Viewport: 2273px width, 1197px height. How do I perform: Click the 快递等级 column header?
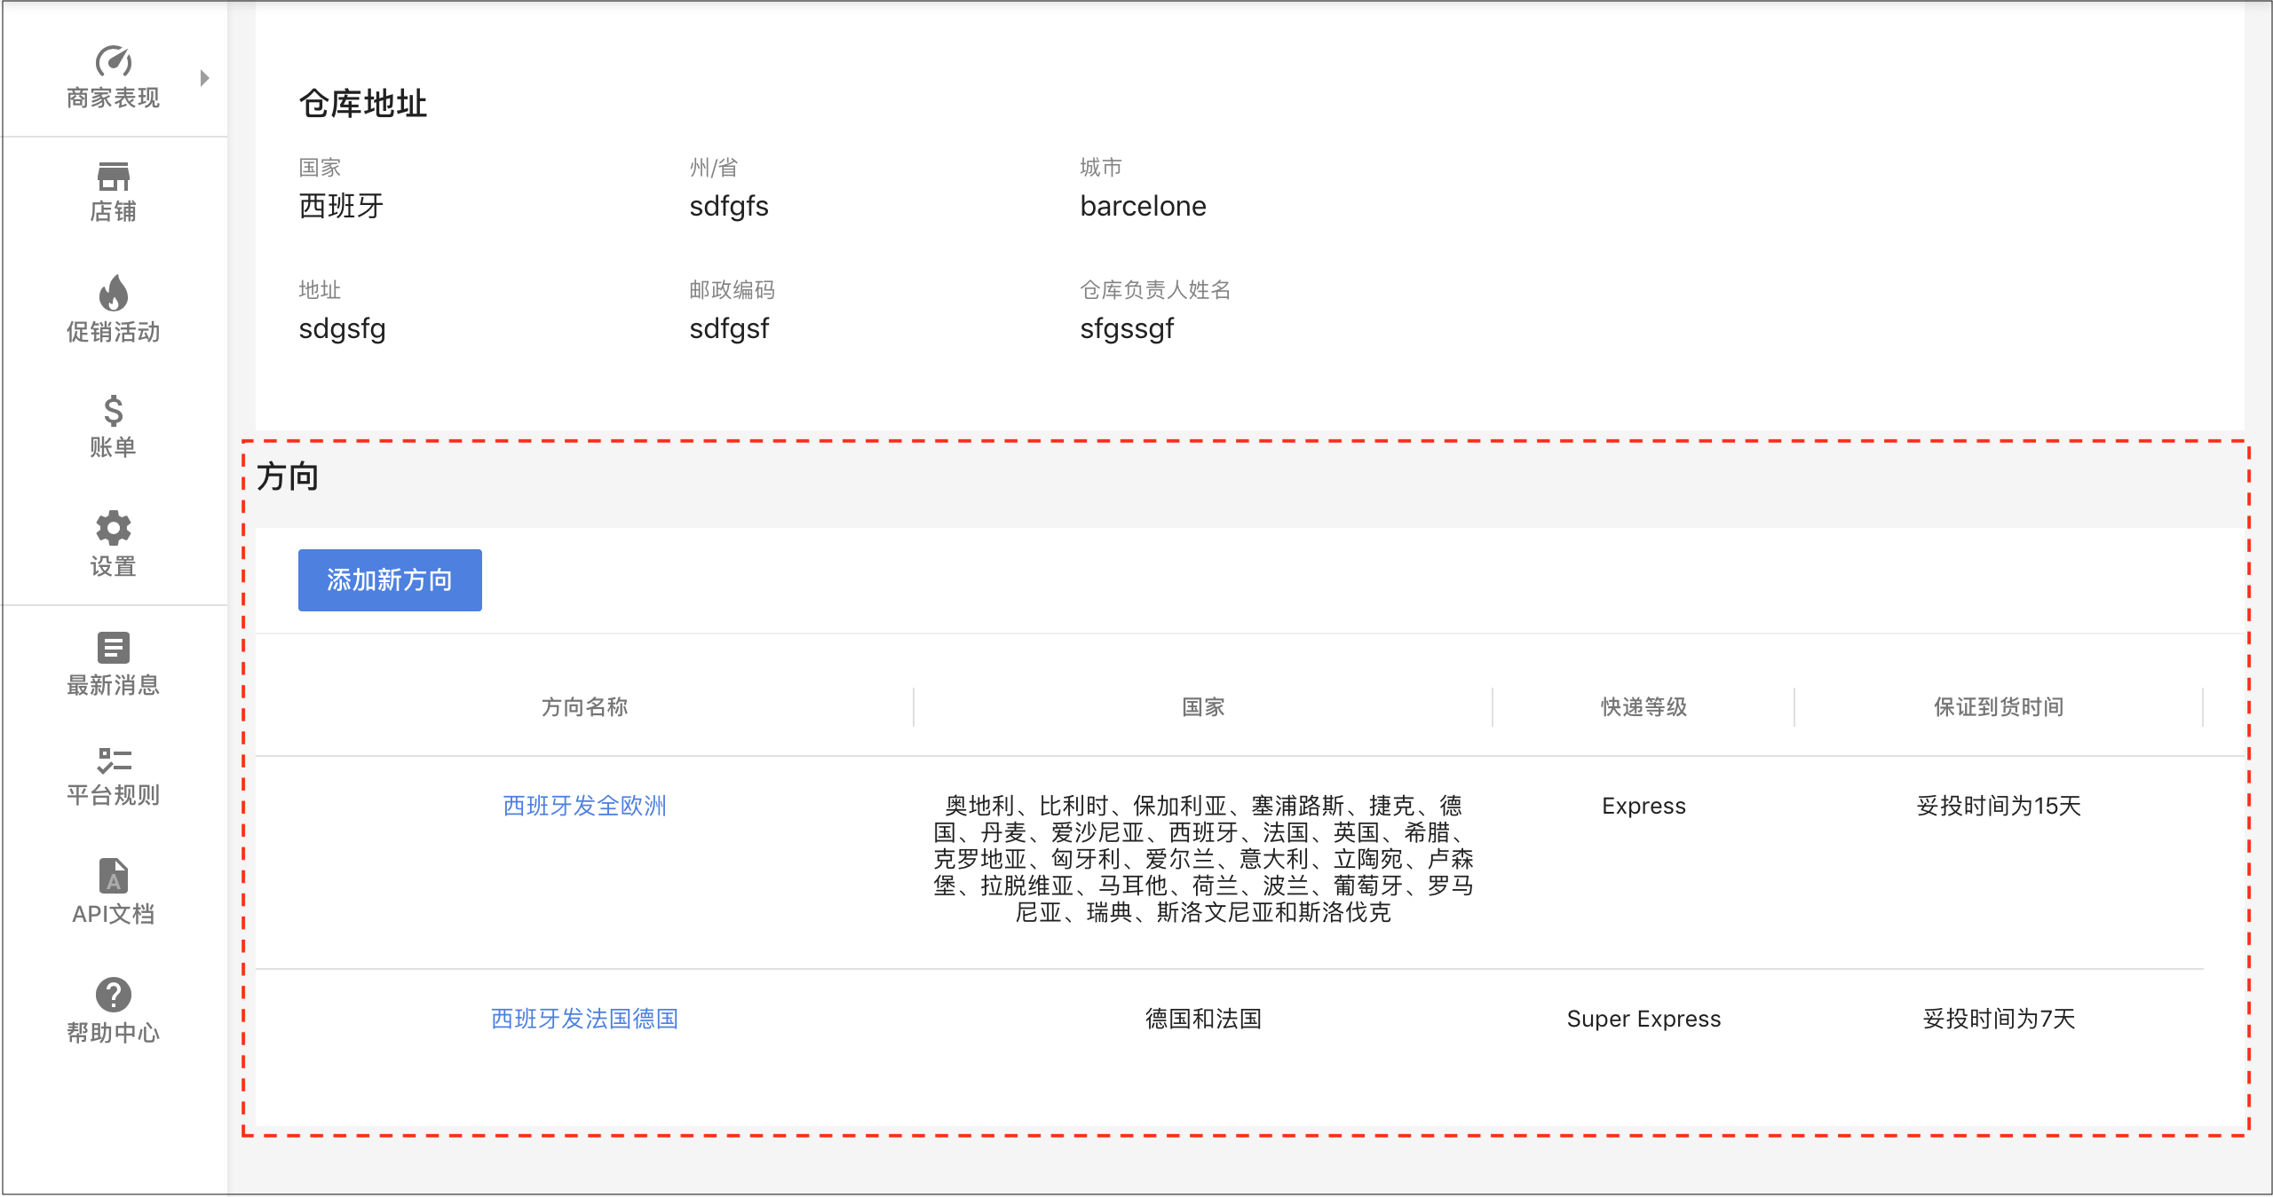point(1642,707)
